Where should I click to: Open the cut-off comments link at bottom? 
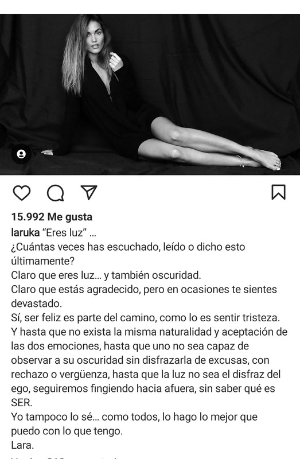pyautogui.click(x=64, y=457)
